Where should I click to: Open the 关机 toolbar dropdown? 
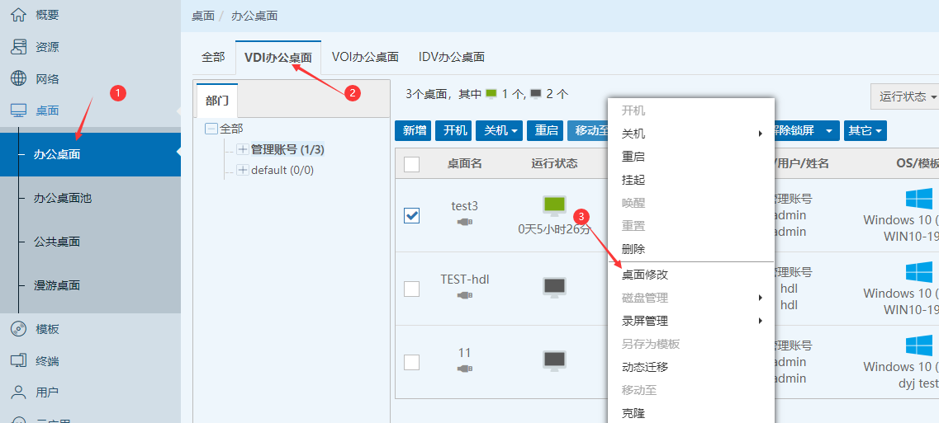[501, 130]
